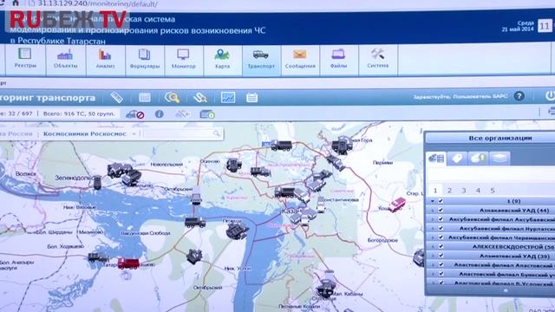Expand Аксубаевский филиал Черемшанский row

point(433,237)
